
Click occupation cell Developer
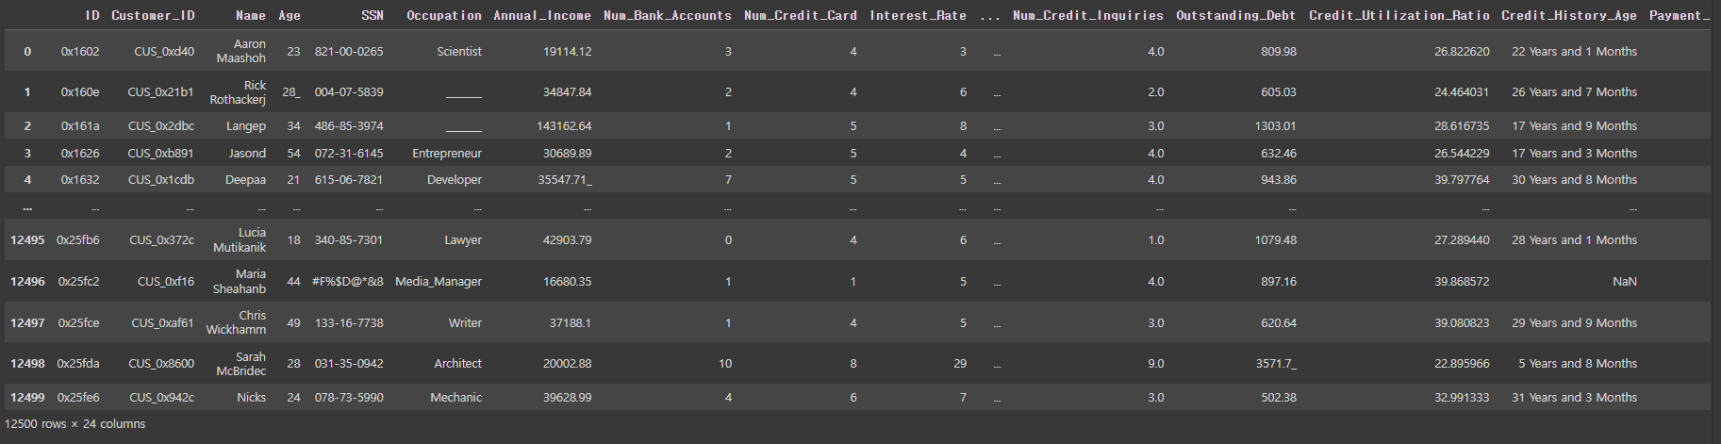(x=455, y=180)
